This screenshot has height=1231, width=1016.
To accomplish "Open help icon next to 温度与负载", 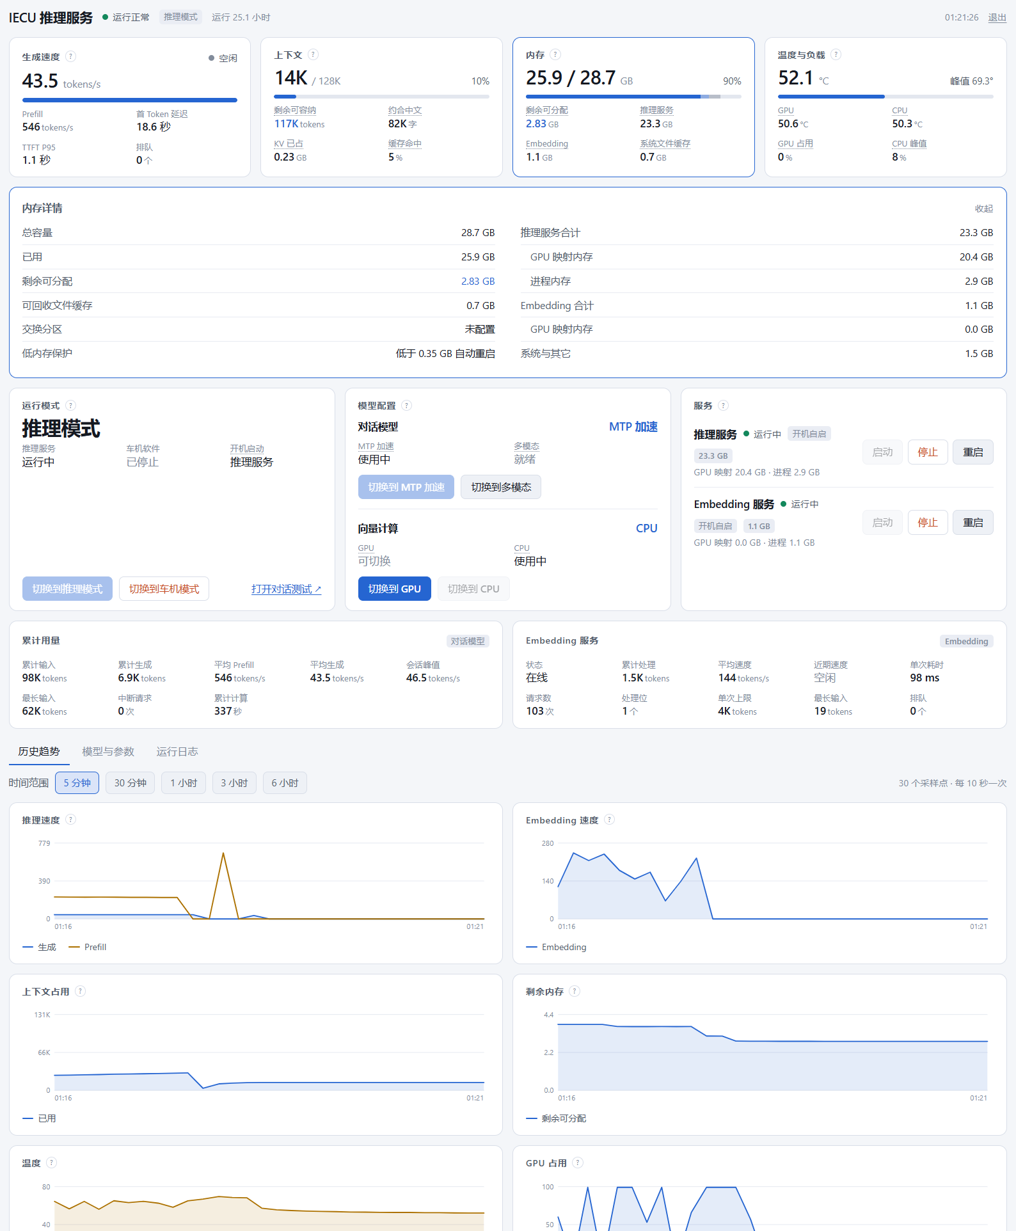I will point(836,54).
